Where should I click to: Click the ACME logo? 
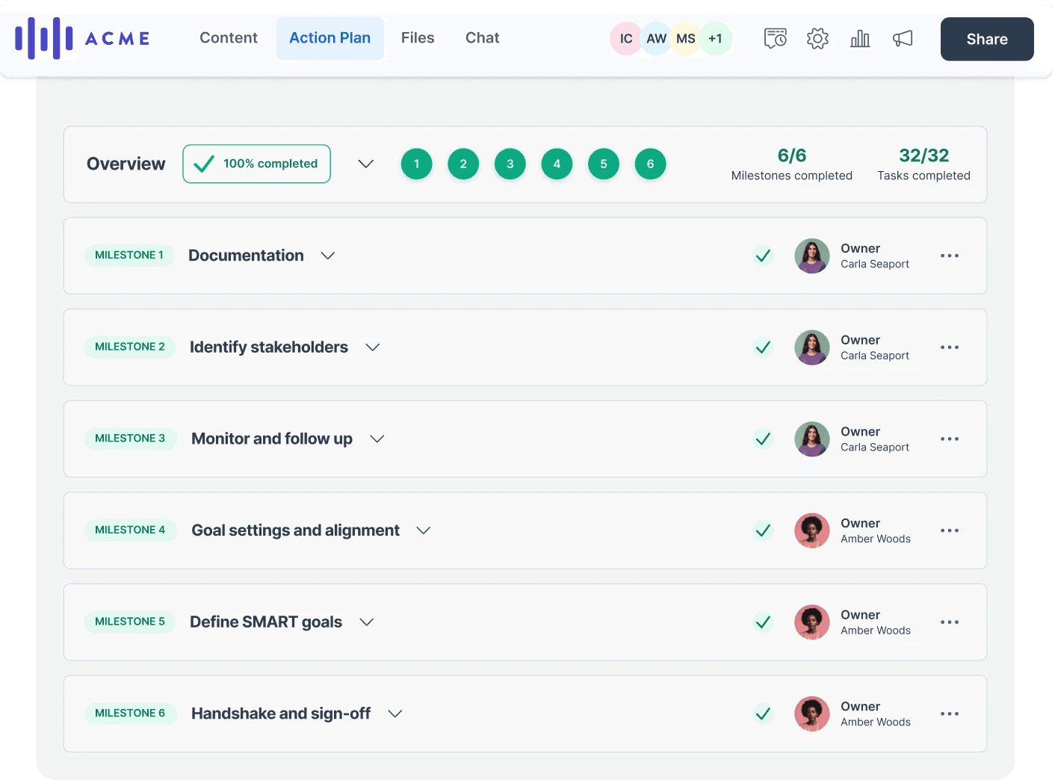click(x=83, y=38)
